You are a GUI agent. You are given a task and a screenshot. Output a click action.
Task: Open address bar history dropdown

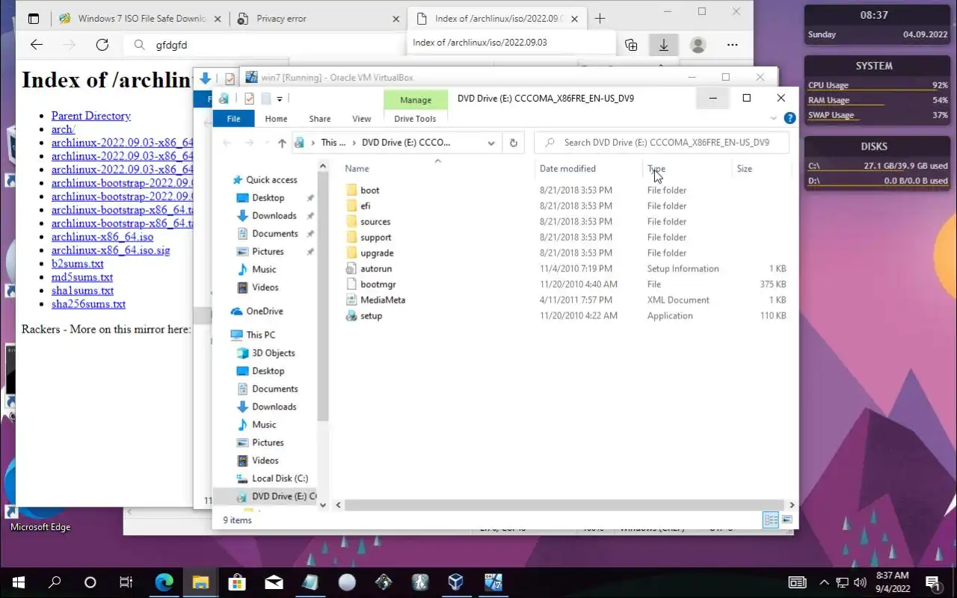[491, 143]
